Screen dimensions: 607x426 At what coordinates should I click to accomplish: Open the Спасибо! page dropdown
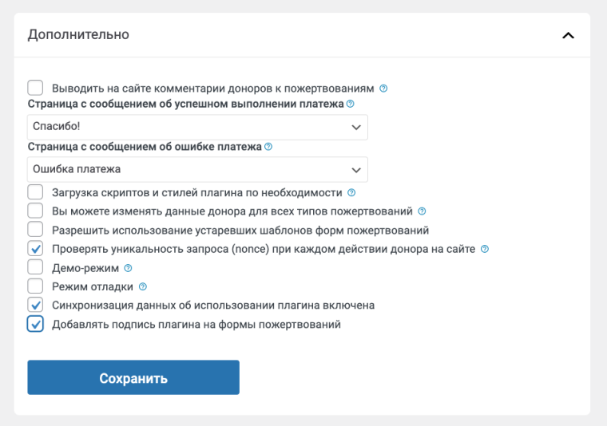coord(197,127)
